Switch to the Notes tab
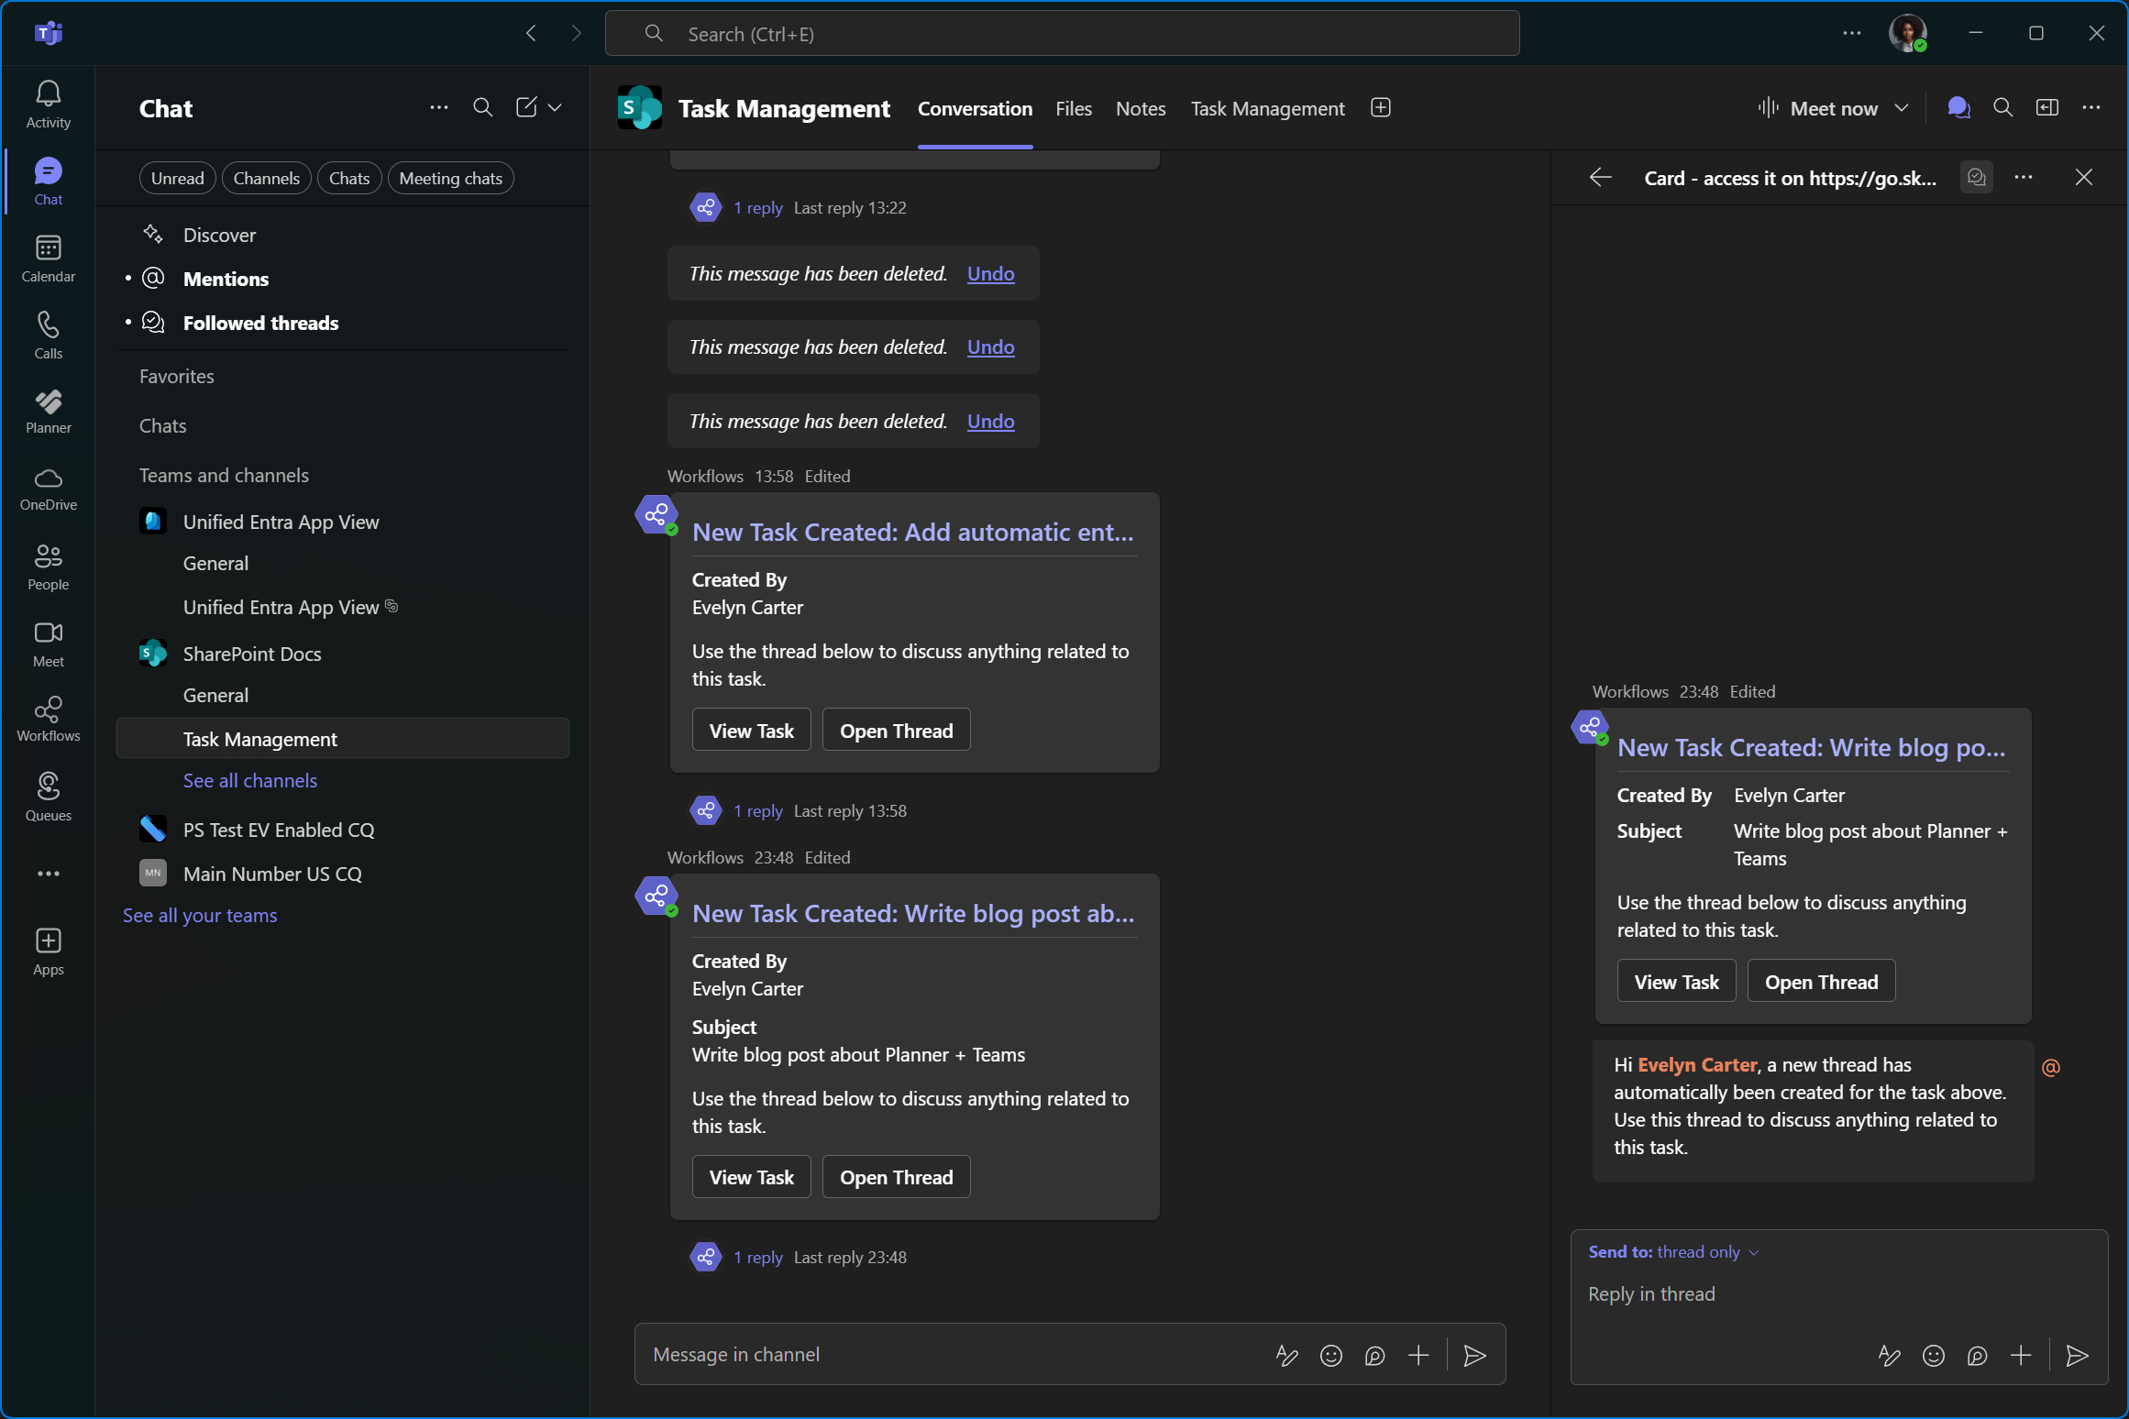 point(1141,108)
